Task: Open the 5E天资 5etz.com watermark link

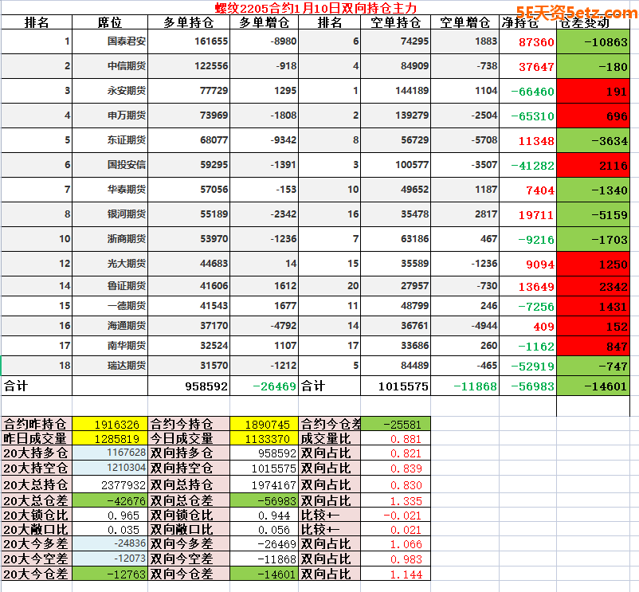Action: (576, 13)
